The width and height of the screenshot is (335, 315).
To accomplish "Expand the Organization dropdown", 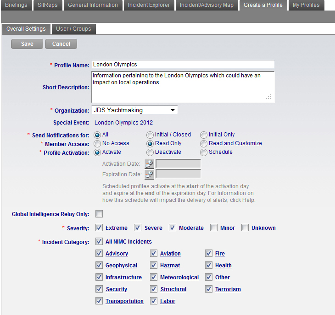I will (x=173, y=110).
